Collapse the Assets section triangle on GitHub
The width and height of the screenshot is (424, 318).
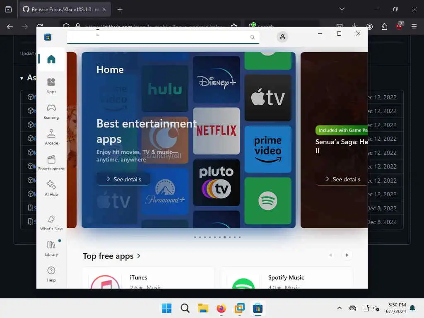coord(22,78)
